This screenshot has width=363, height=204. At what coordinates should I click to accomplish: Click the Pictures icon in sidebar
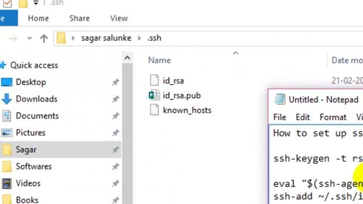point(7,133)
